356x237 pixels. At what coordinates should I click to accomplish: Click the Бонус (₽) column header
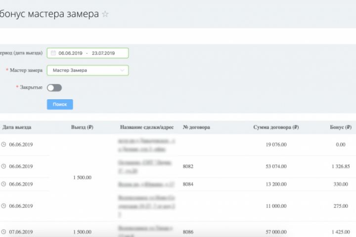click(340, 127)
